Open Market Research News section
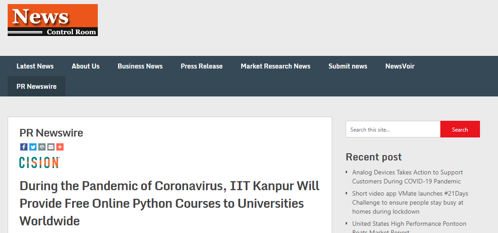 point(275,66)
